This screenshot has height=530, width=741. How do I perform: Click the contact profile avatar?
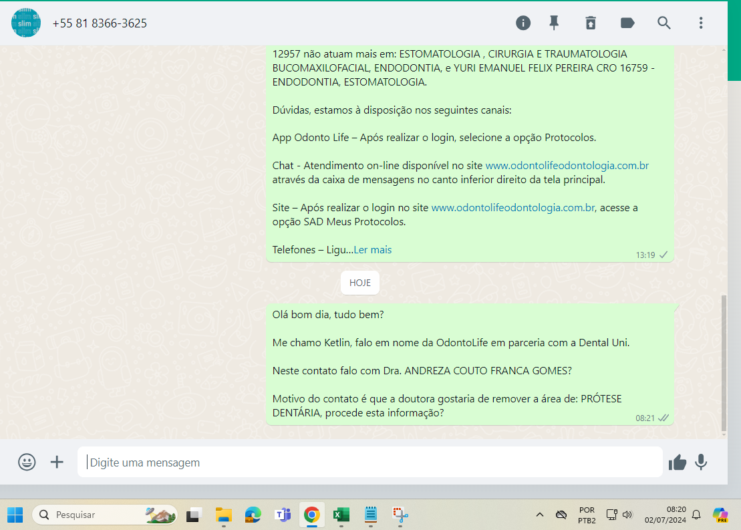tap(25, 23)
